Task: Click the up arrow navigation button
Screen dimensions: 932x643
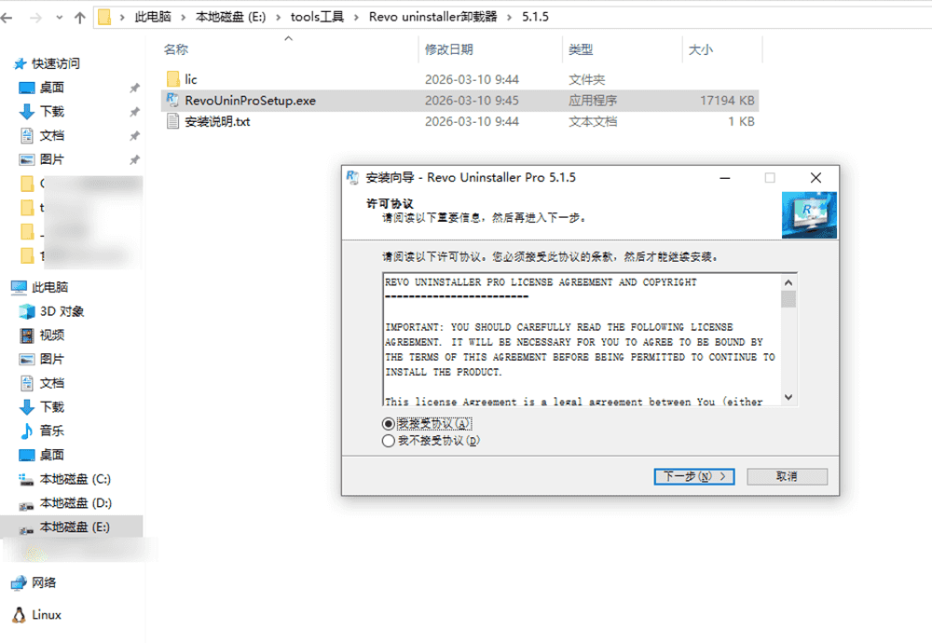Action: [79, 18]
